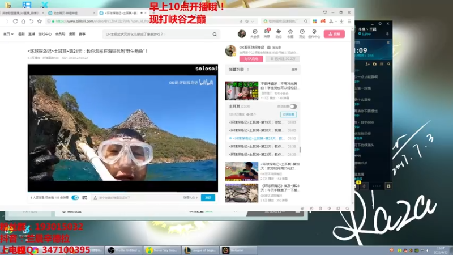Viewport: 453px width, 255px height.
Task: Click the uploader avatar OK哥环球探海记
Action: (x=230, y=50)
